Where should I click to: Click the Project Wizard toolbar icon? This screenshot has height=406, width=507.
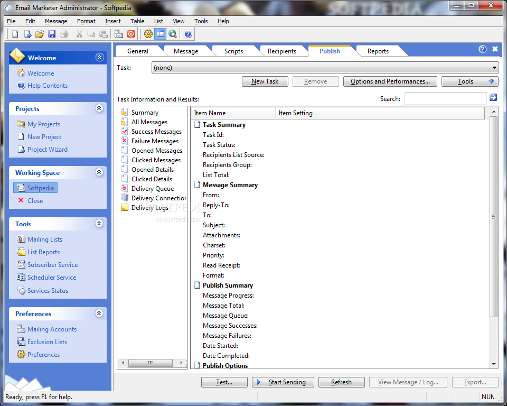point(27,34)
